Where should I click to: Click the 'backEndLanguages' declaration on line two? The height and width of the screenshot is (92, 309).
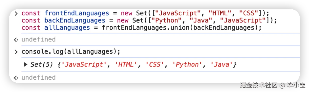point(75,20)
